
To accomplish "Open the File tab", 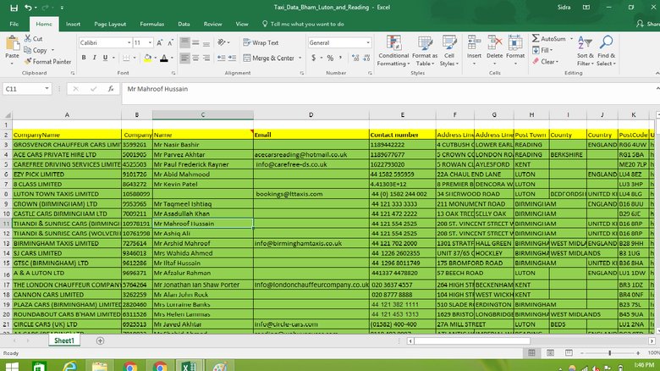I will point(14,24).
